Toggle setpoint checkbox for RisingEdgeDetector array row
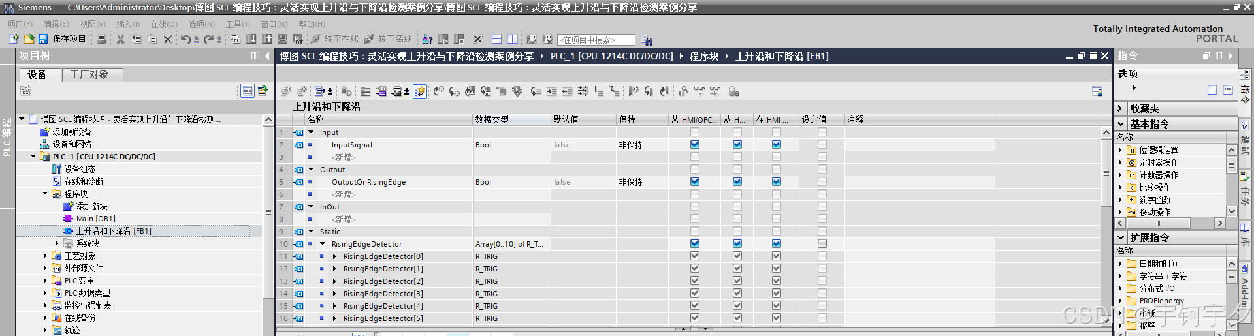Screen dimensions: 1254x336 tap(822, 244)
